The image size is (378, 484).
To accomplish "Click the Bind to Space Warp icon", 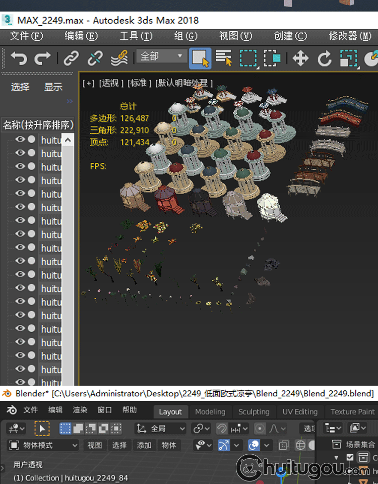I will pos(119,58).
